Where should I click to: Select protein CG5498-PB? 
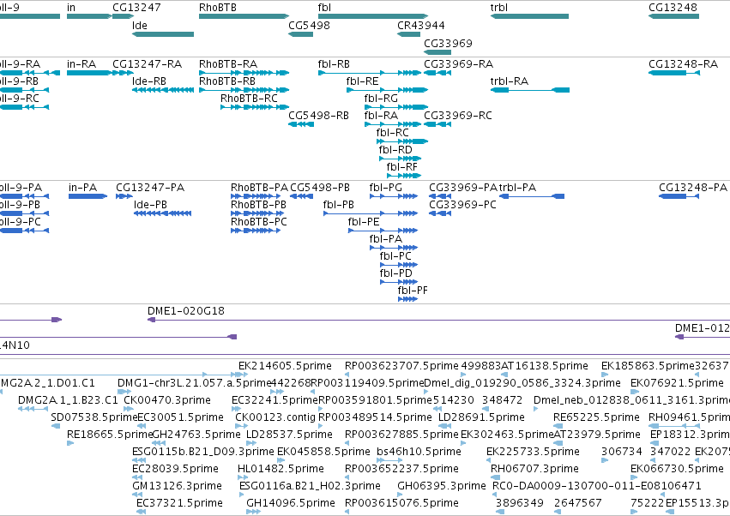301,196
